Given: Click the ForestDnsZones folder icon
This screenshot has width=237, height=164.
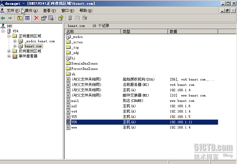Looking at the screenshot, I should 68,68.
